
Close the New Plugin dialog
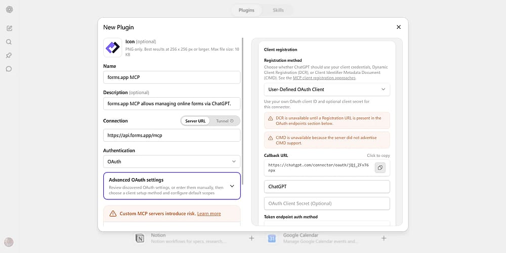click(399, 27)
